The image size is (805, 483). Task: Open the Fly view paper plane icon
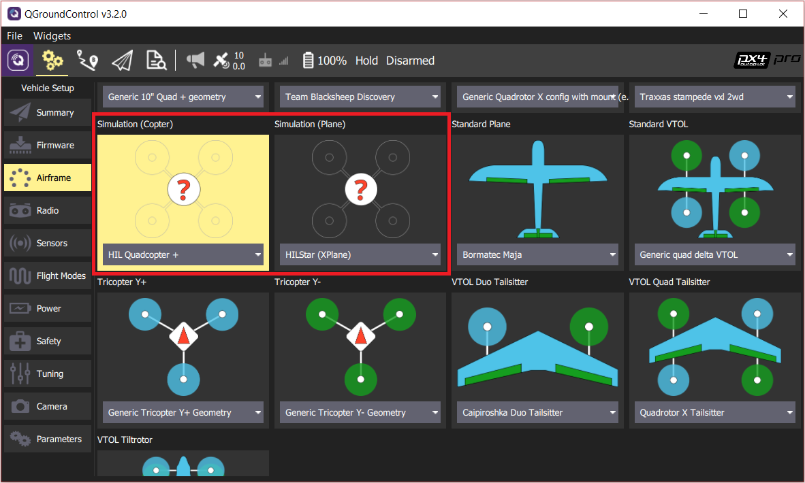point(123,61)
